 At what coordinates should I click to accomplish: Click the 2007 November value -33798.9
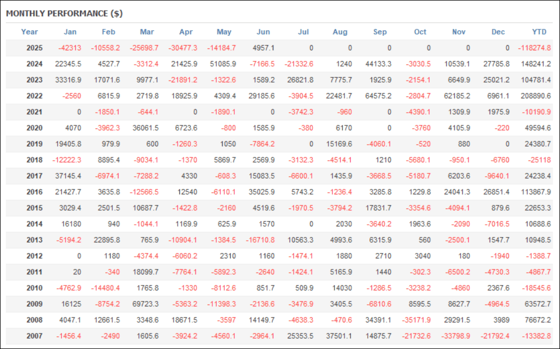456,336
